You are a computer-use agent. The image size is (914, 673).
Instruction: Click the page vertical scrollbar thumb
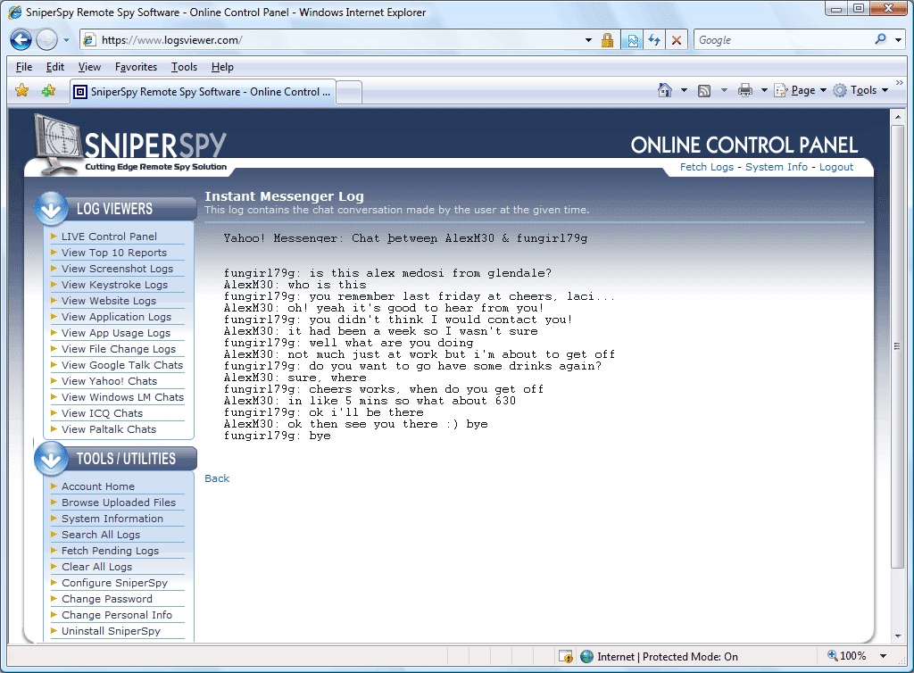[x=898, y=346]
